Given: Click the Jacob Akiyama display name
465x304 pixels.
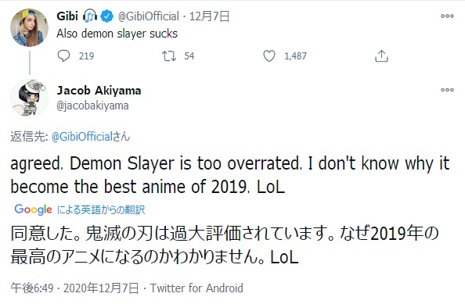Looking at the screenshot, I should [x=99, y=91].
